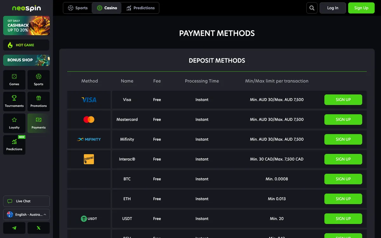Click Sign Up in the USDT row
This screenshot has height=238, width=381.
[343, 219]
